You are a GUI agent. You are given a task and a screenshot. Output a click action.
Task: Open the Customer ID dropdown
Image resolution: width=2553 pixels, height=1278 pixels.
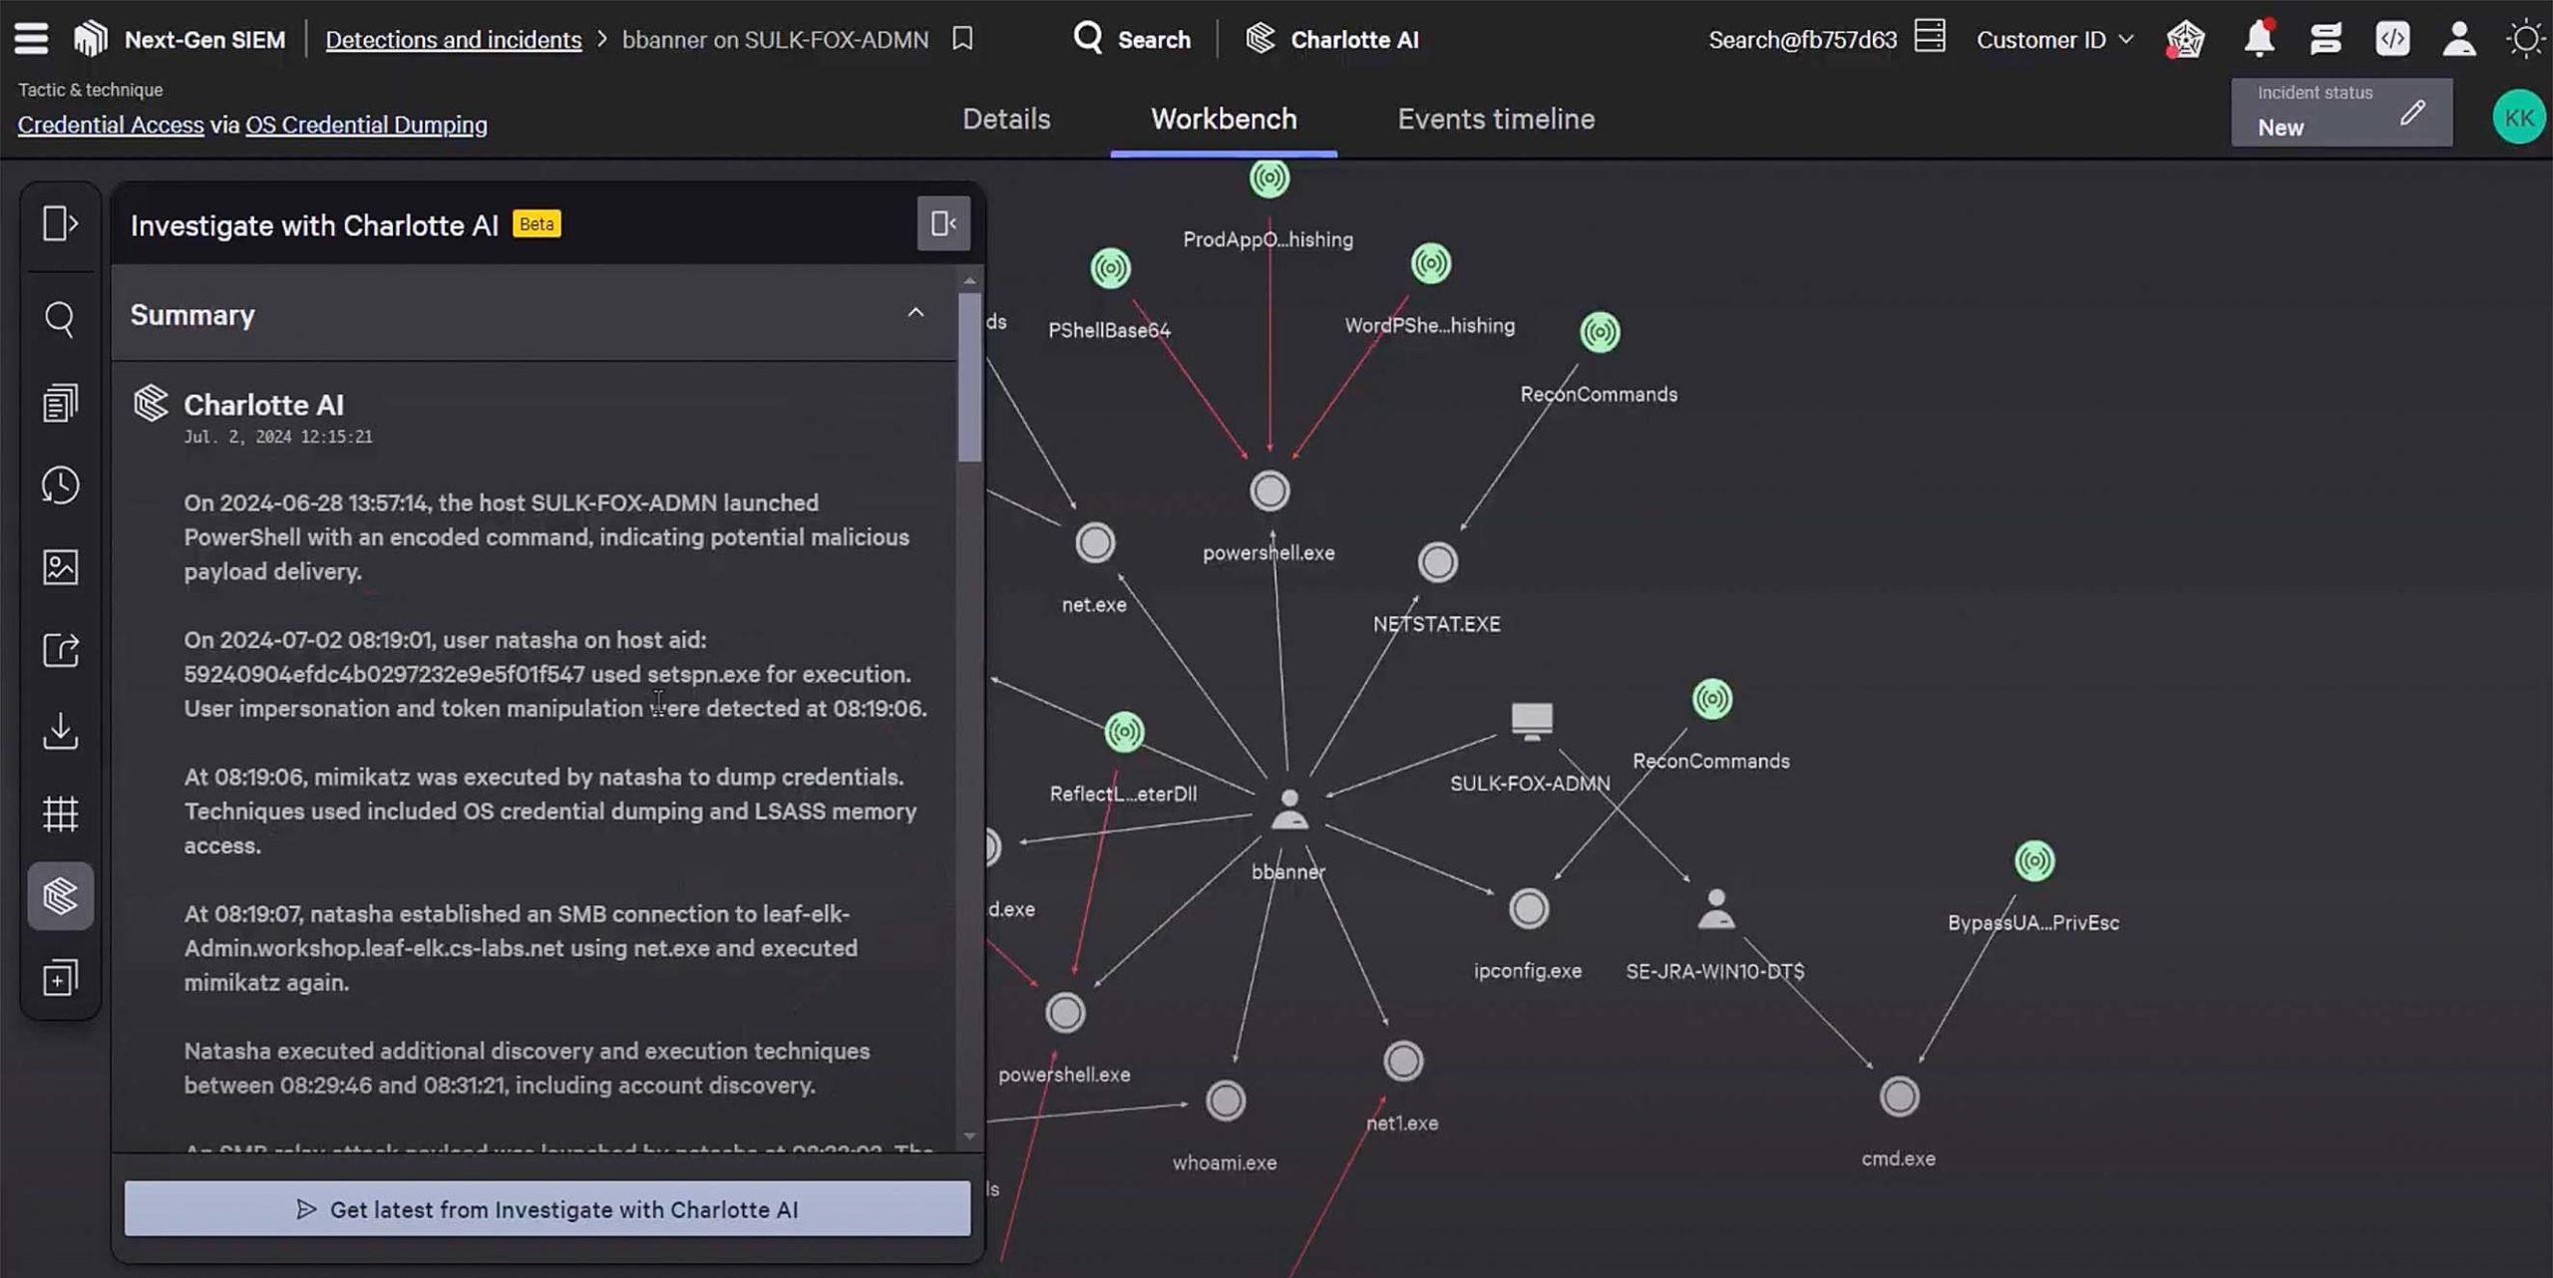2054,39
